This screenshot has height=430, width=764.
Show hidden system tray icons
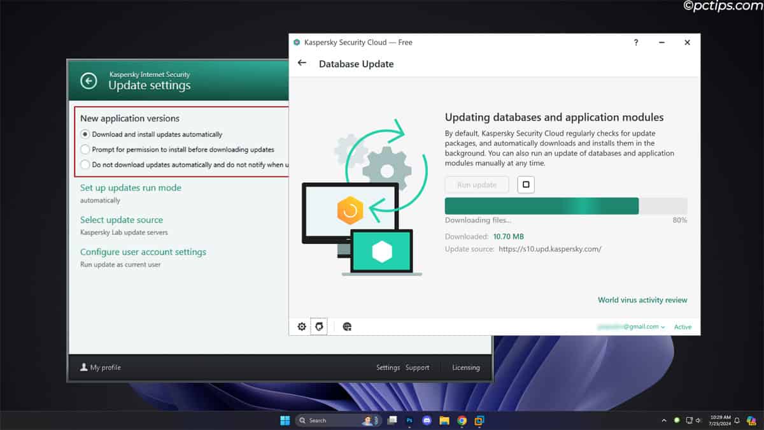point(664,420)
